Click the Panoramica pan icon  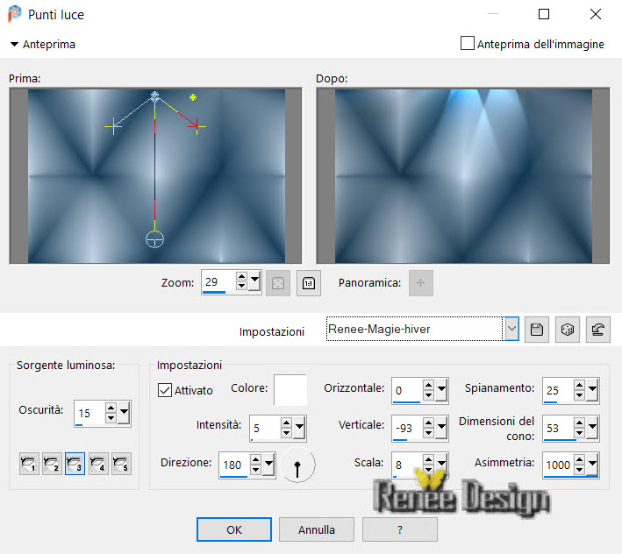tap(421, 283)
